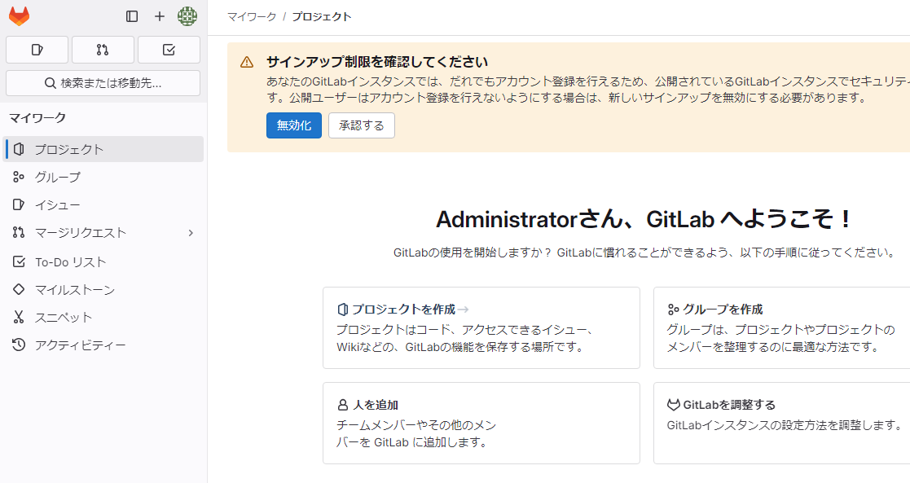Open merge requests icon in top bar
Viewport: 910px width, 483px height.
[x=103, y=50]
